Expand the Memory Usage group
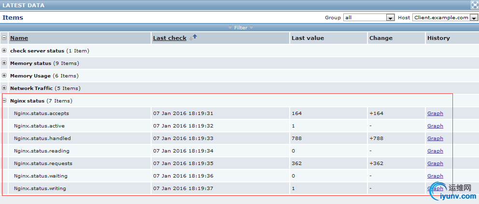Screen dimensions: 479x204 click(x=4, y=76)
